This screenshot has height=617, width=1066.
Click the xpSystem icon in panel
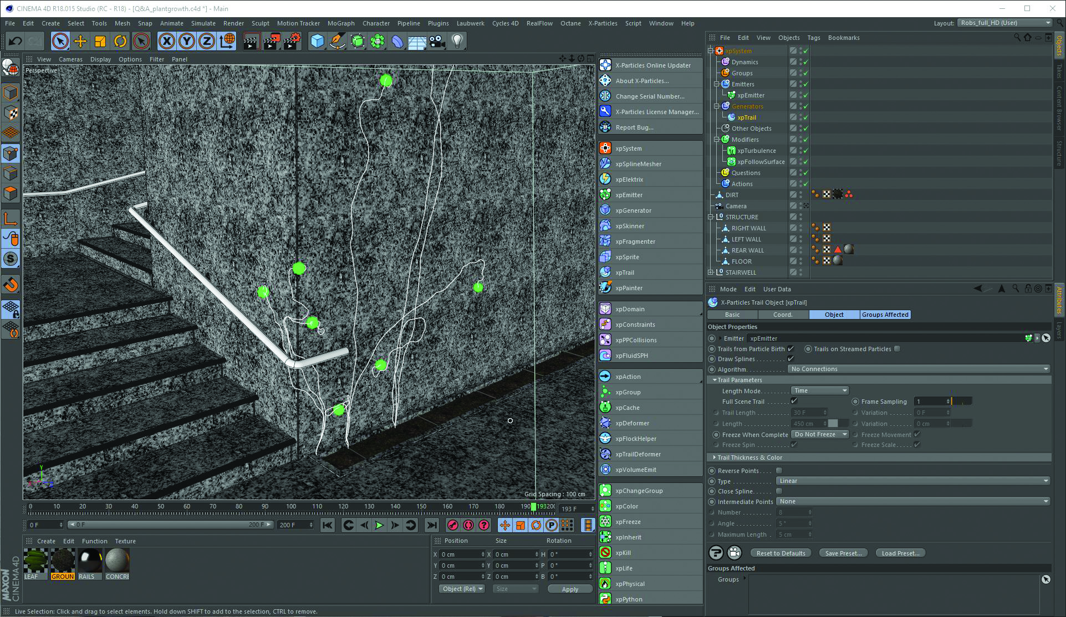[x=606, y=148]
